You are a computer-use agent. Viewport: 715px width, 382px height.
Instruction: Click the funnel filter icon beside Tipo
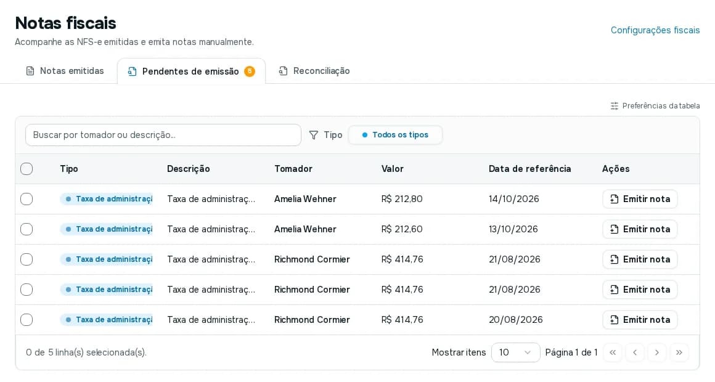[x=314, y=135]
